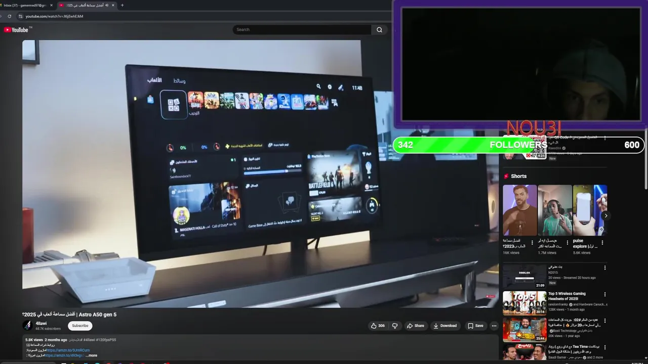Click the N2015 channel name
Image resolution: width=648 pixels, height=364 pixels.
(553, 272)
